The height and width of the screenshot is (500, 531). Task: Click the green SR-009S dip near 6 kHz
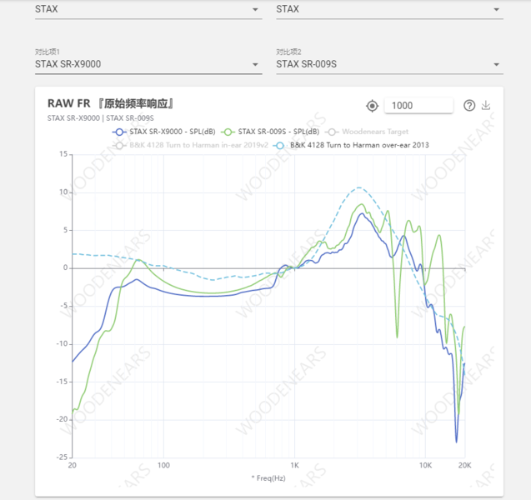(x=397, y=336)
